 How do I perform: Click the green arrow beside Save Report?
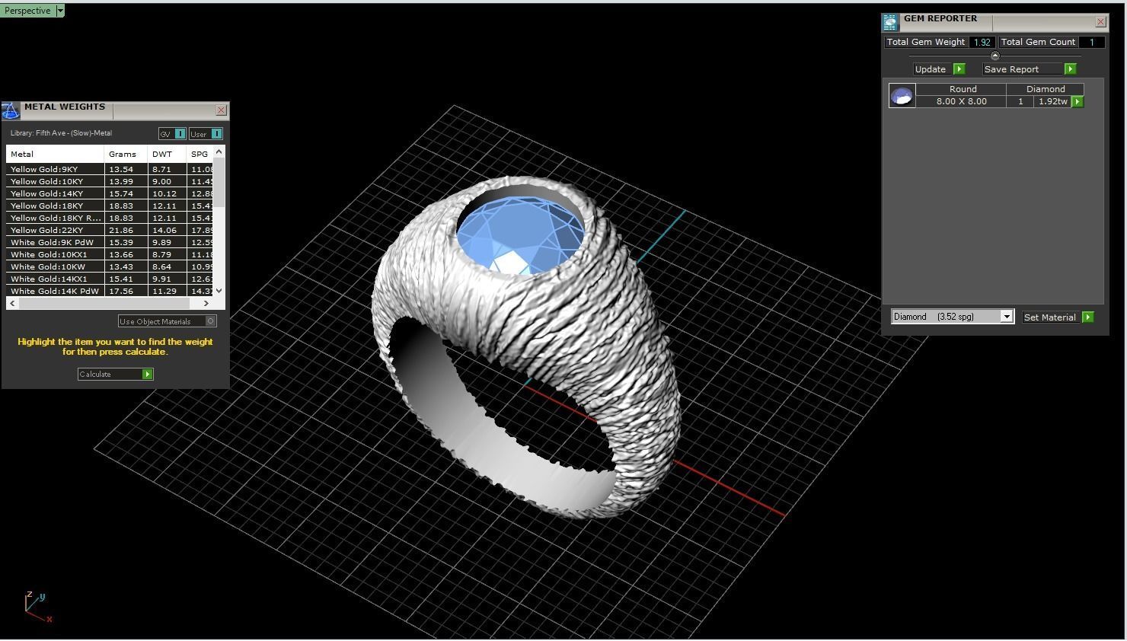1070,69
